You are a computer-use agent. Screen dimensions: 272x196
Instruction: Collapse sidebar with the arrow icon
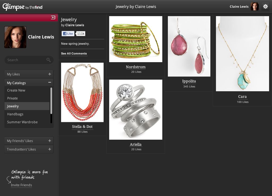tap(53, 17)
